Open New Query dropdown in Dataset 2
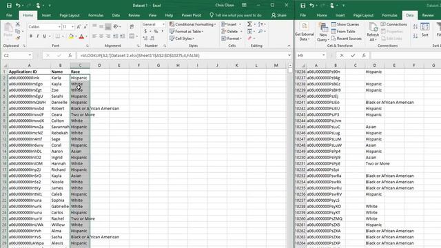The width and height of the screenshot is (441, 248). [x=323, y=32]
